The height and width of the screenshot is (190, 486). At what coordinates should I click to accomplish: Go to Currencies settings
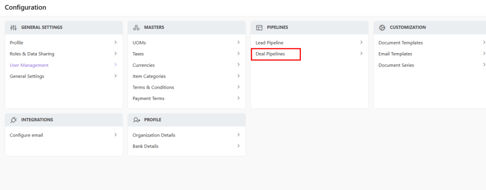tap(143, 65)
